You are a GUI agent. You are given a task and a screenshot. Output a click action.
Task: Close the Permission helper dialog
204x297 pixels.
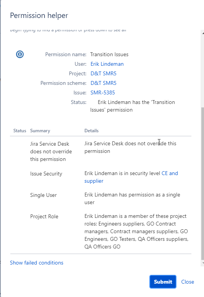[188, 282]
